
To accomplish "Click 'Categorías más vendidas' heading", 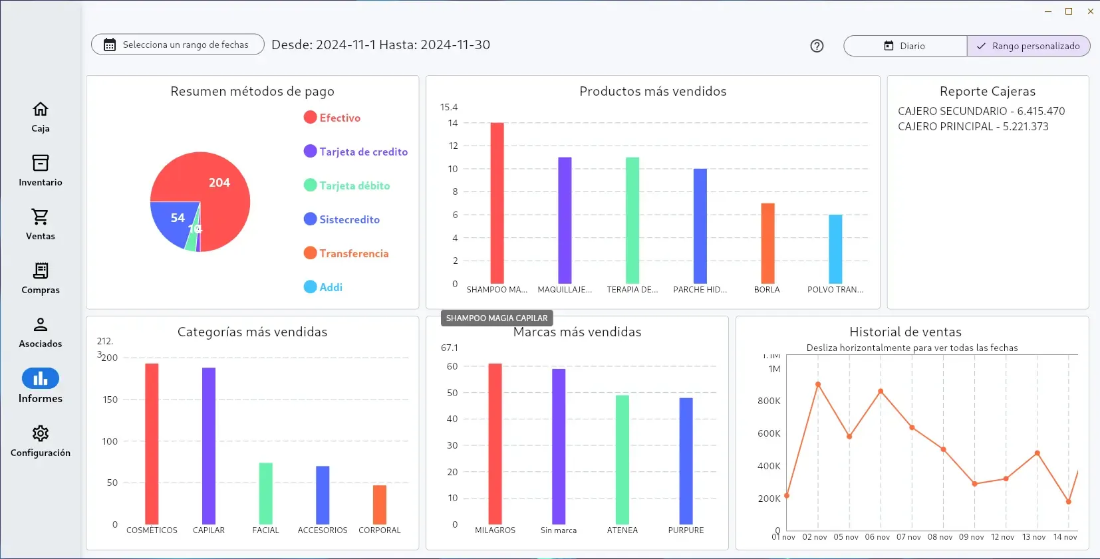I will [x=253, y=332].
